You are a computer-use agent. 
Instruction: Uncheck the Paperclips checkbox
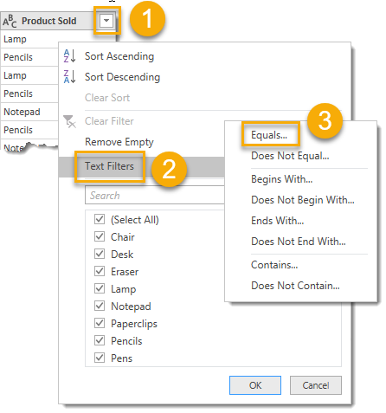[x=100, y=323]
